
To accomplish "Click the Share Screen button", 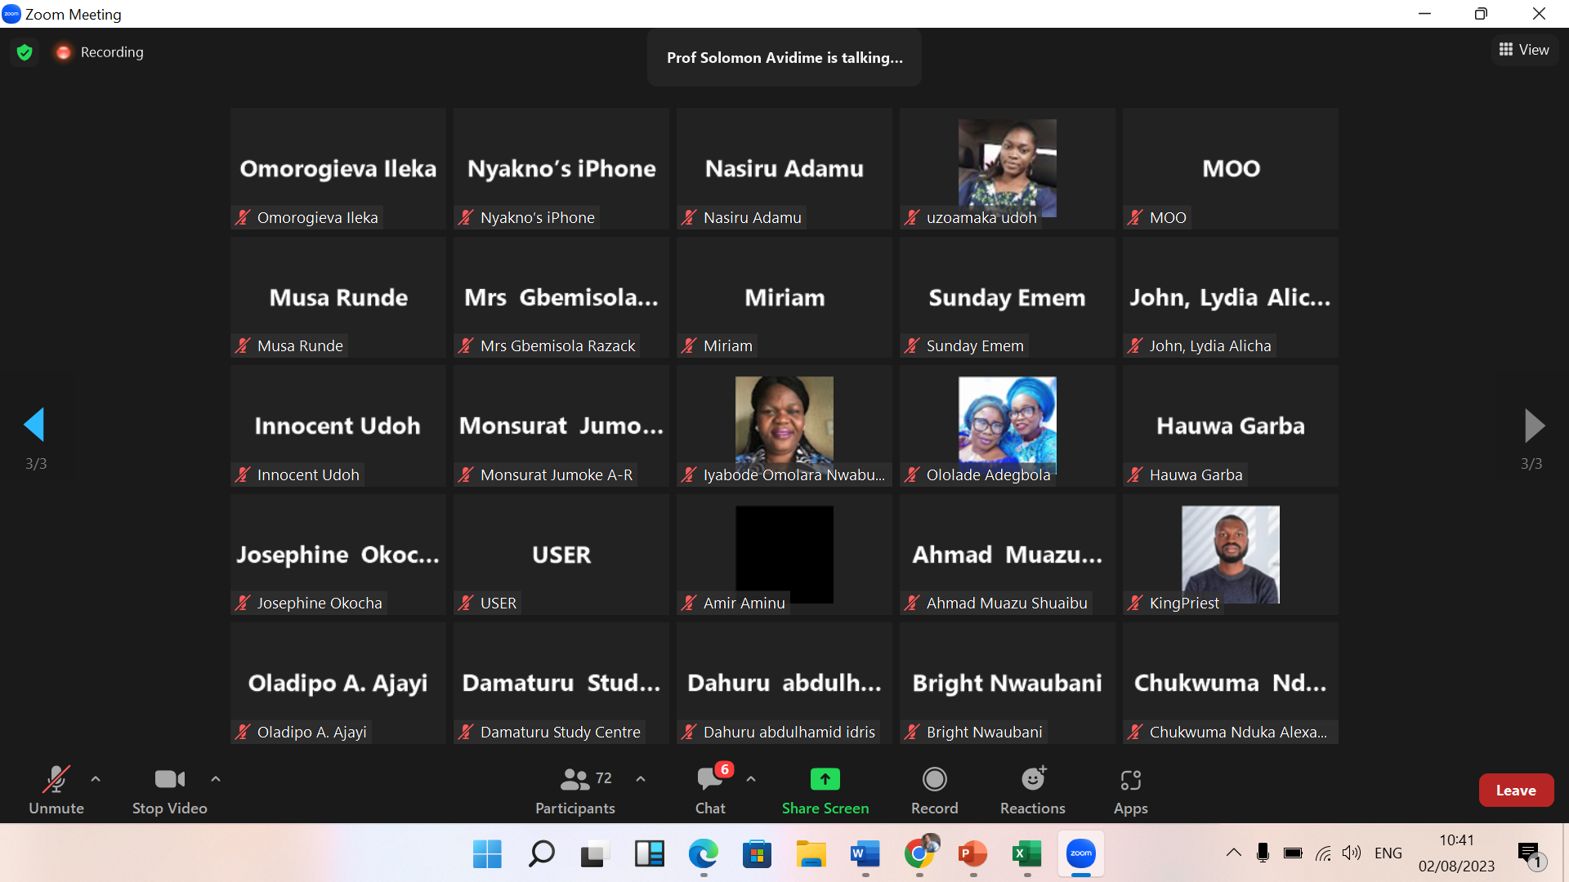I will coord(825,791).
